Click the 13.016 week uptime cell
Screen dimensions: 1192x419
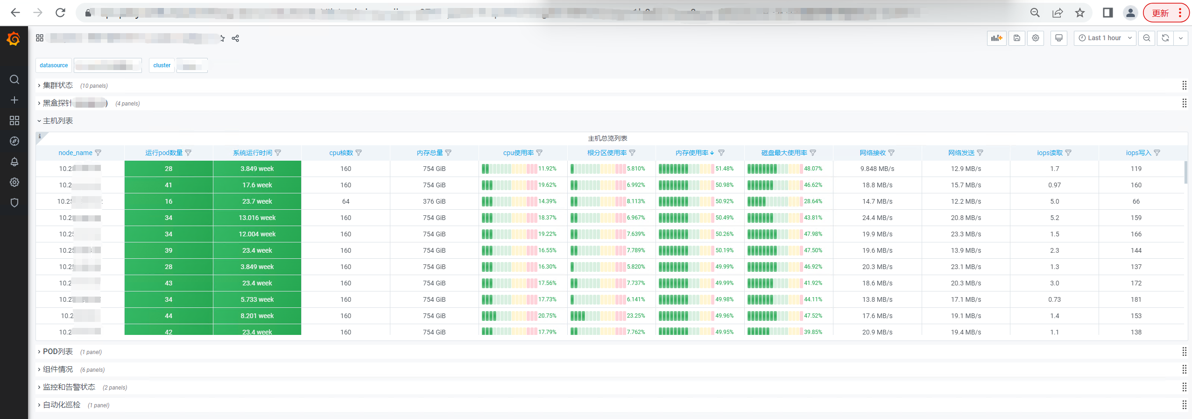point(257,218)
